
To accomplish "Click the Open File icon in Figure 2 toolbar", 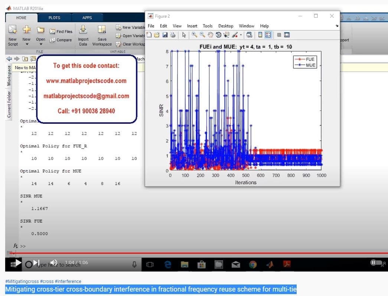I will point(157,35).
